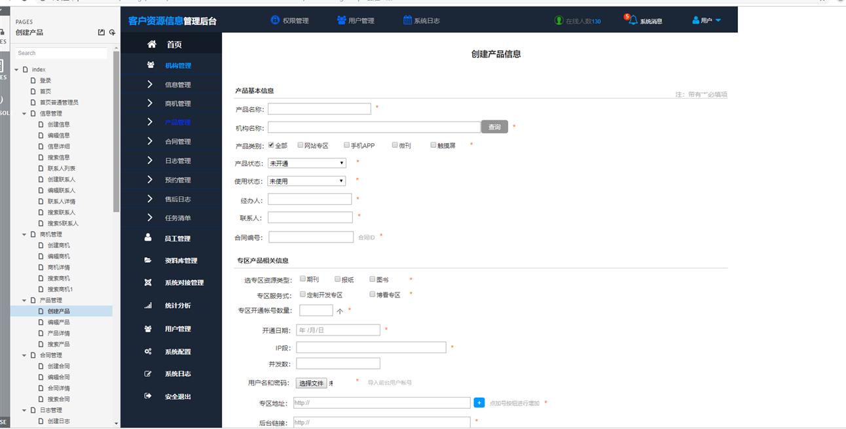Click the group icon next to 机构管理
846x429 pixels.
point(151,65)
